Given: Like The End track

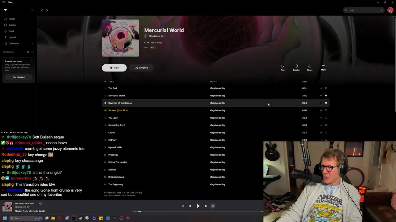Looking at the screenshot, I should pyautogui.click(x=326, y=88).
